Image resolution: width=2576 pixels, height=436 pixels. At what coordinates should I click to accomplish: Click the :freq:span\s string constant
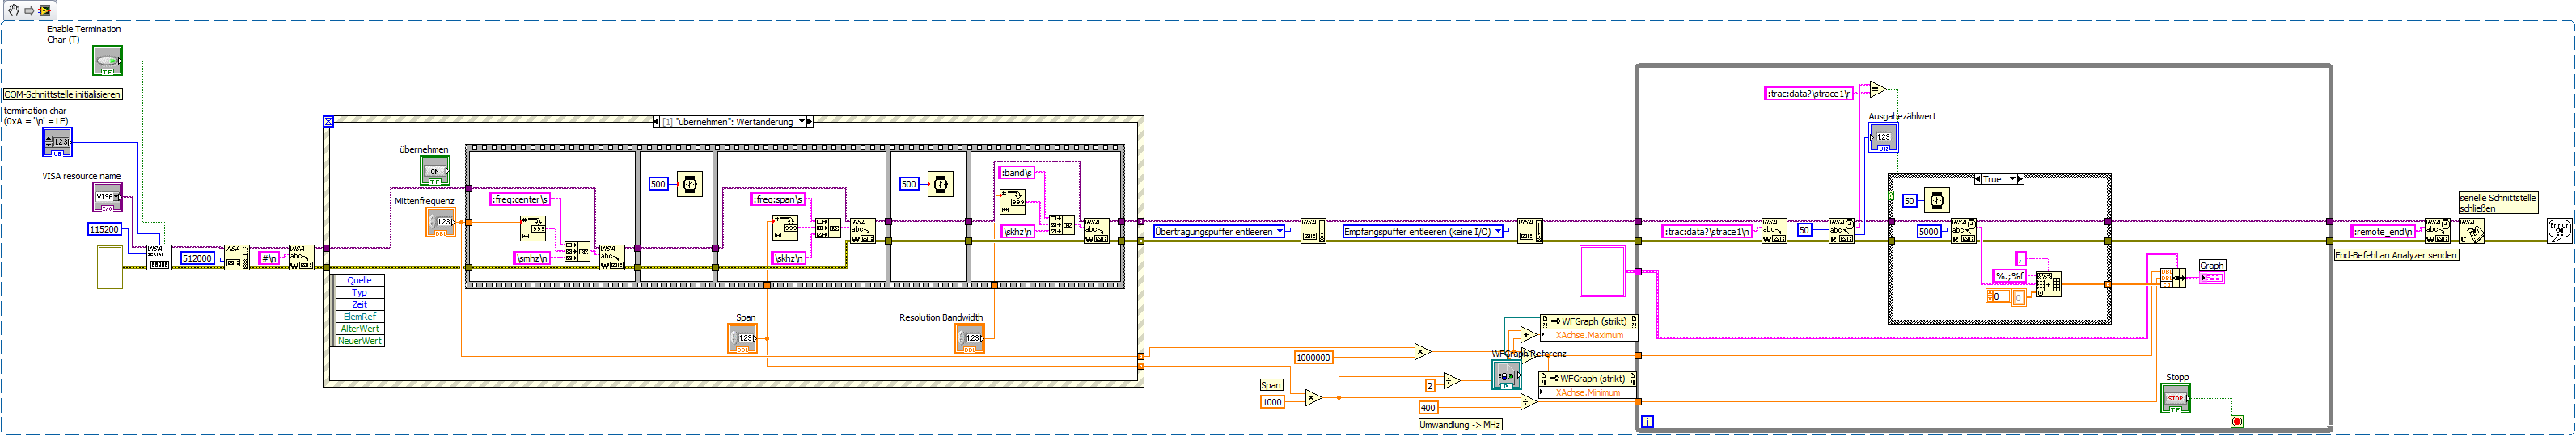[x=778, y=199]
